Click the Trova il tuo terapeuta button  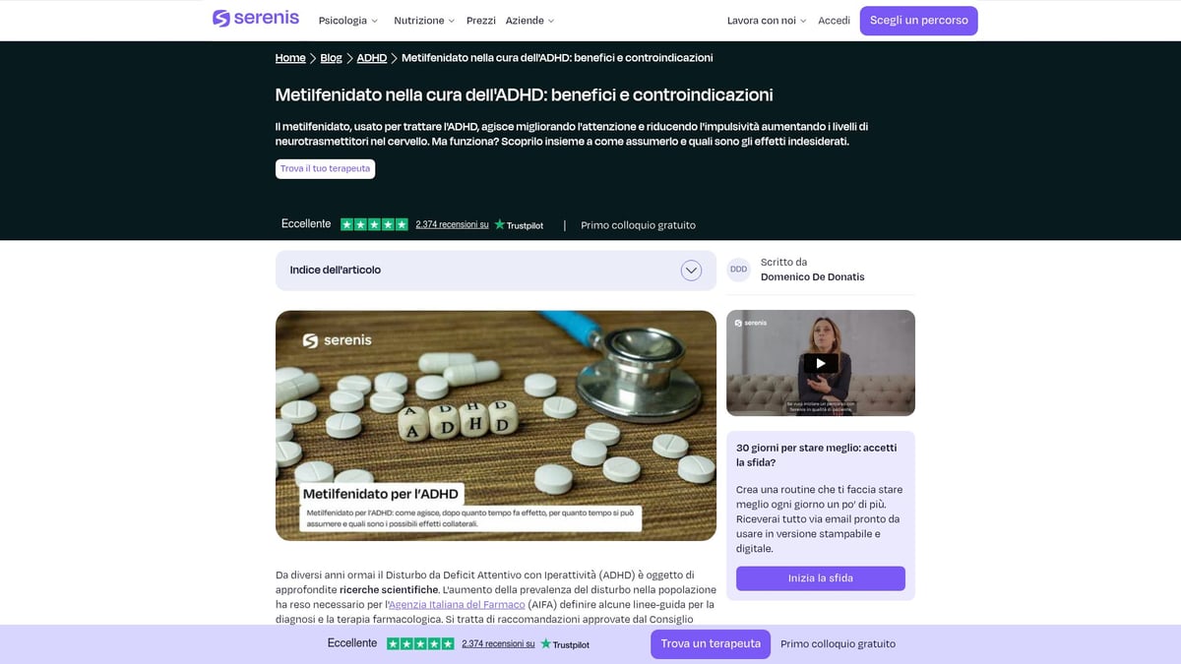click(x=325, y=169)
